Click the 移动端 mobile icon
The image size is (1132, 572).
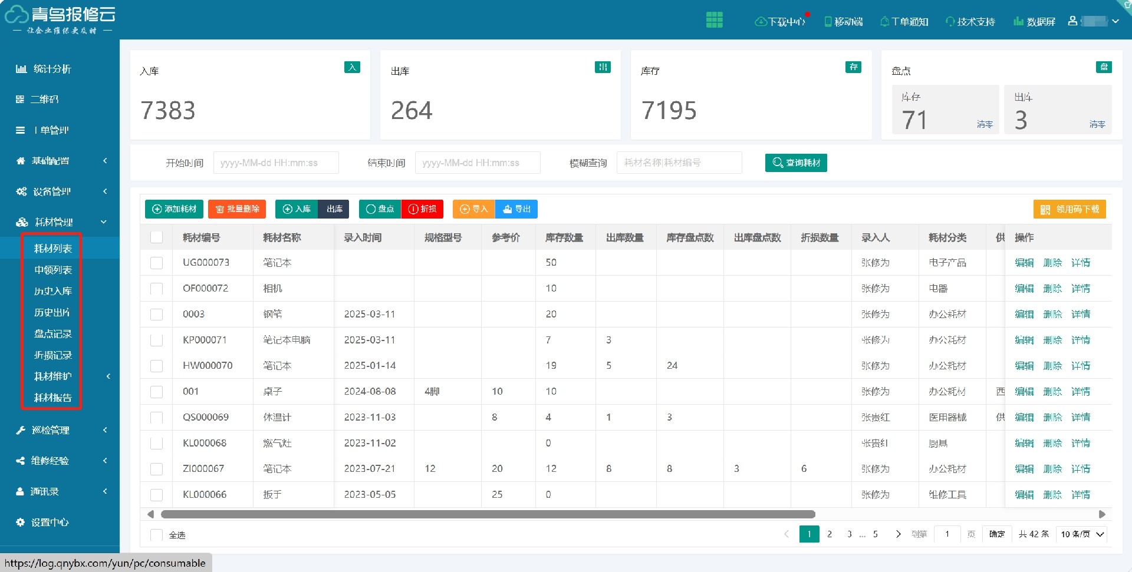[828, 22]
